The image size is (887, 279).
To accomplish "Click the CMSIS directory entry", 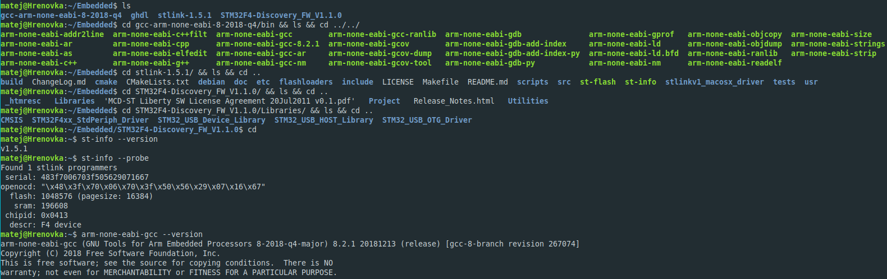I will pyautogui.click(x=12, y=120).
